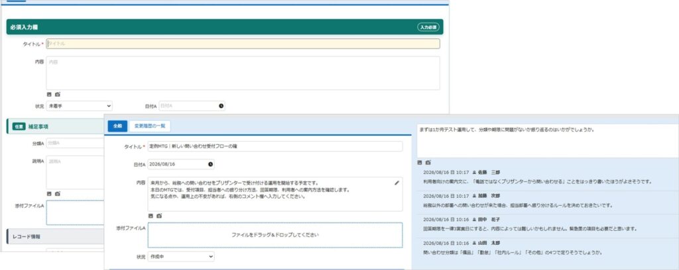Collapse the 必須入力欄 section header
Image resolution: width=679 pixels, height=270 pixels.
point(225,26)
